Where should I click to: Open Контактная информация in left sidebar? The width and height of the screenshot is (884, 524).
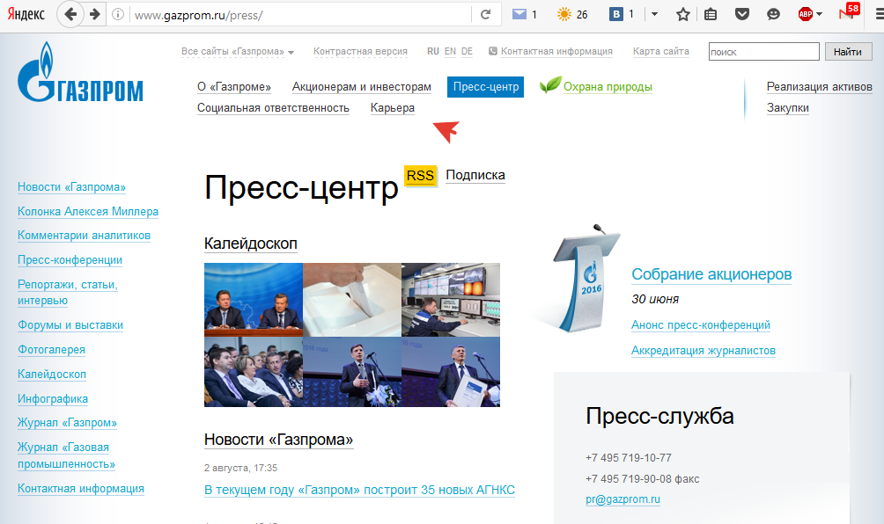pyautogui.click(x=81, y=489)
